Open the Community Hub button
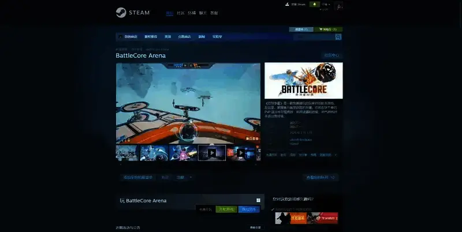462x232 pixels. click(x=331, y=55)
